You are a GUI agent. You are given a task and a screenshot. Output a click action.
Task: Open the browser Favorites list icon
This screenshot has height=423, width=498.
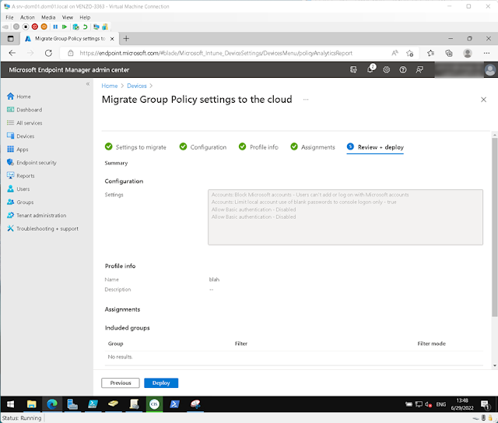pyautogui.click(x=430, y=53)
